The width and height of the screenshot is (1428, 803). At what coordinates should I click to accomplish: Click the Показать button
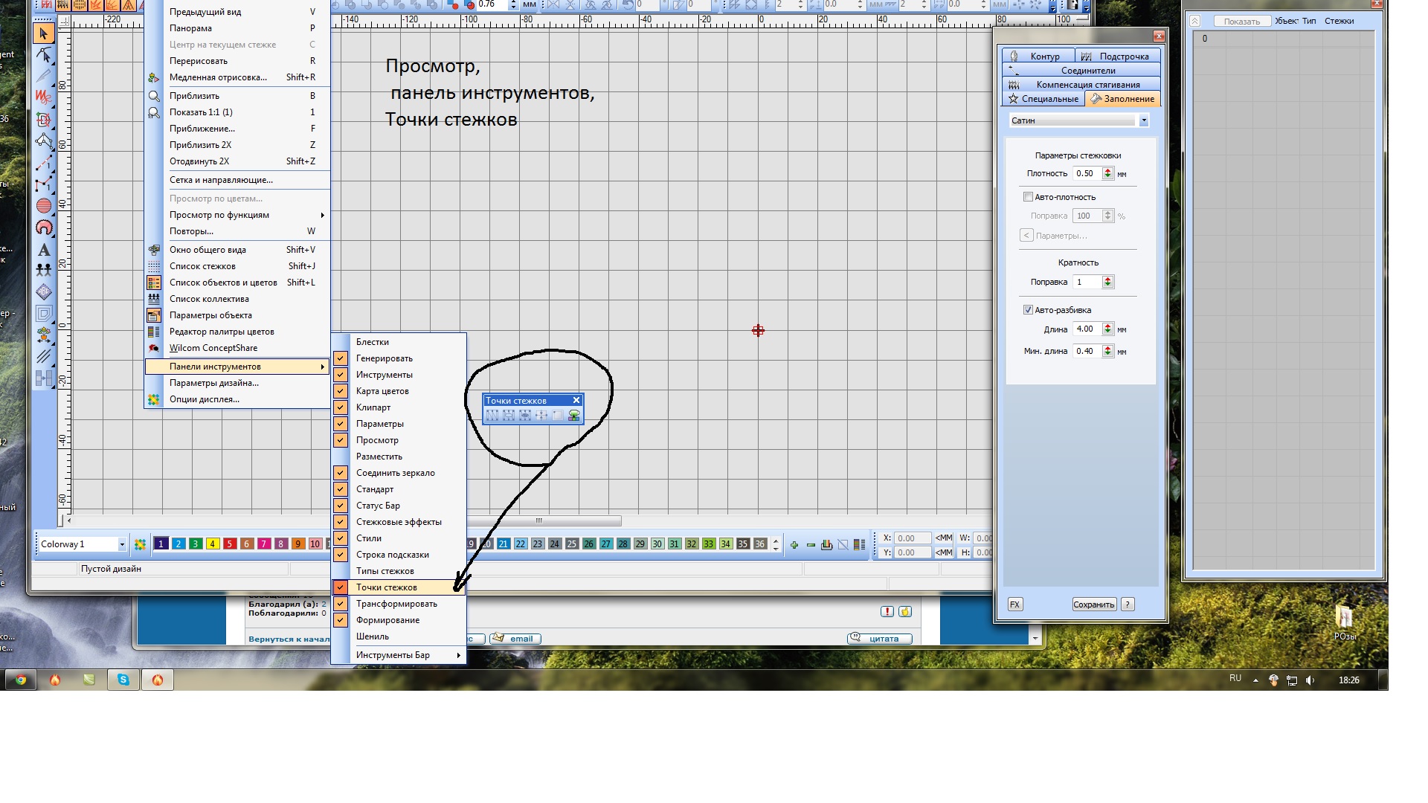pos(1241,22)
